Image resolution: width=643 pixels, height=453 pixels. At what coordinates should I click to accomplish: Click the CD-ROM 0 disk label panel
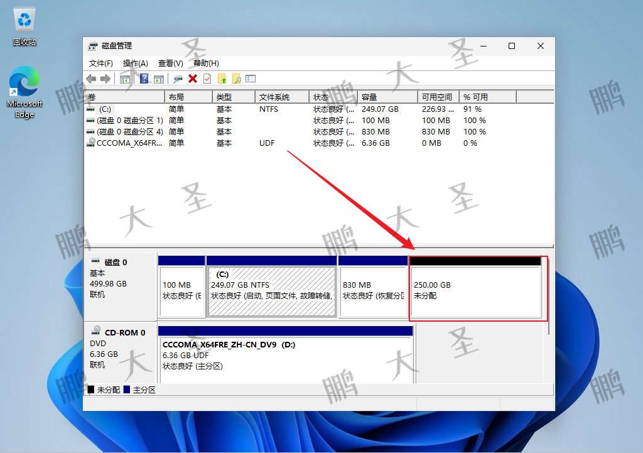(x=120, y=353)
